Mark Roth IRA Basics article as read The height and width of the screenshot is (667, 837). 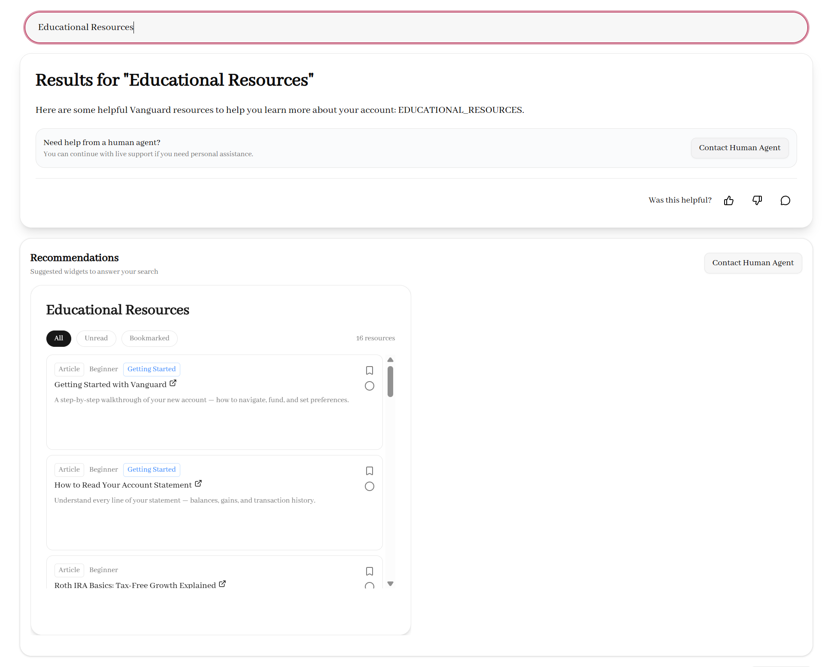tap(370, 585)
